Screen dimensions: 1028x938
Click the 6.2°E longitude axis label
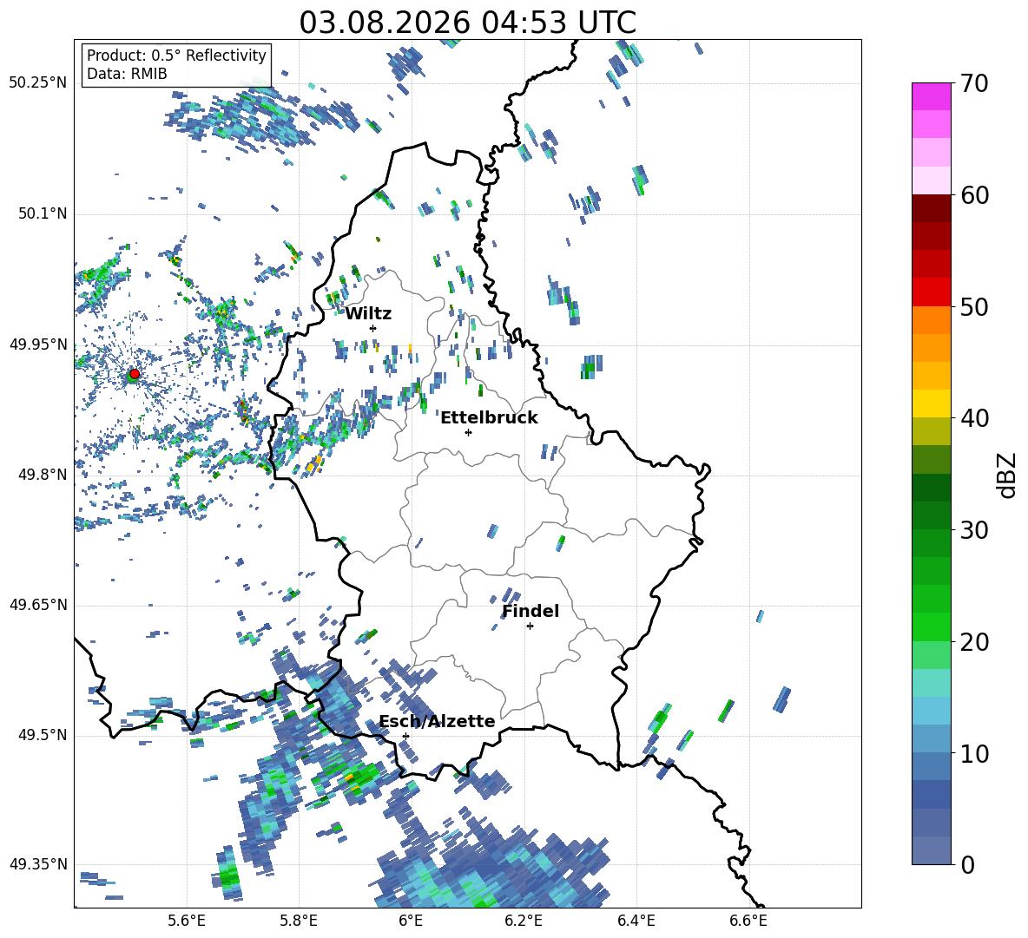(x=524, y=922)
